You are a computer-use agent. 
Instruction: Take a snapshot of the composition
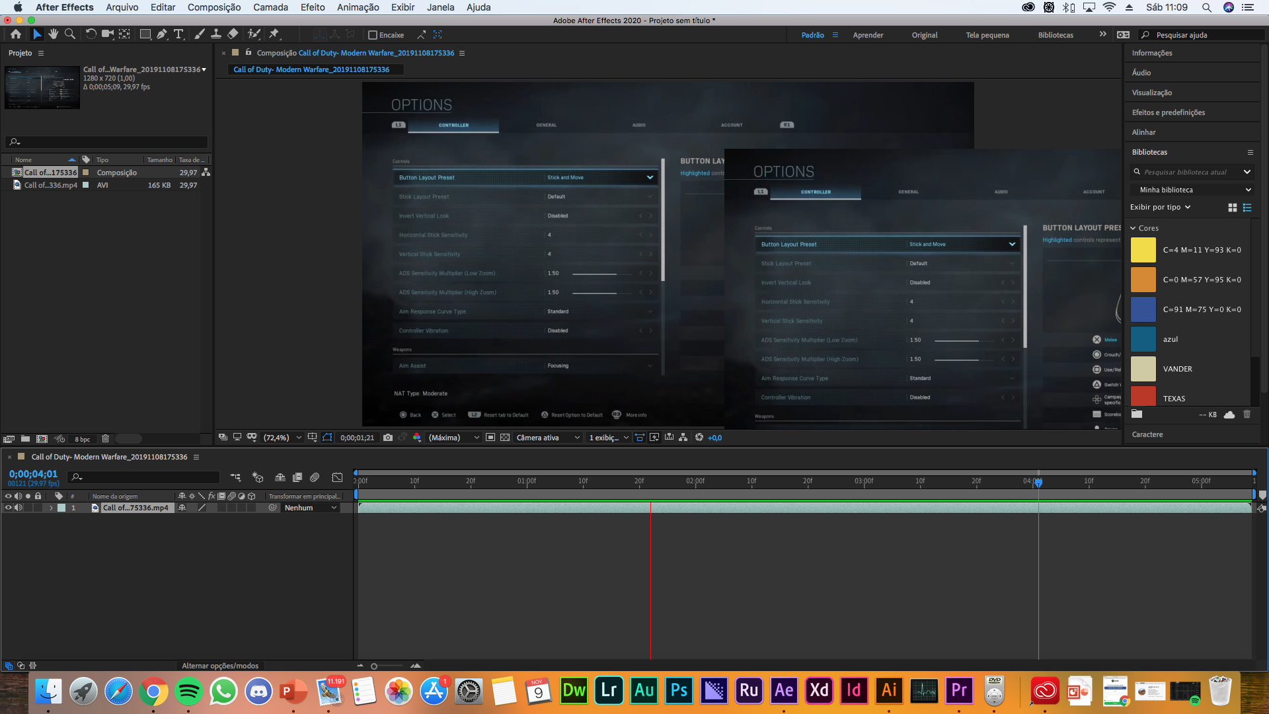click(x=388, y=437)
